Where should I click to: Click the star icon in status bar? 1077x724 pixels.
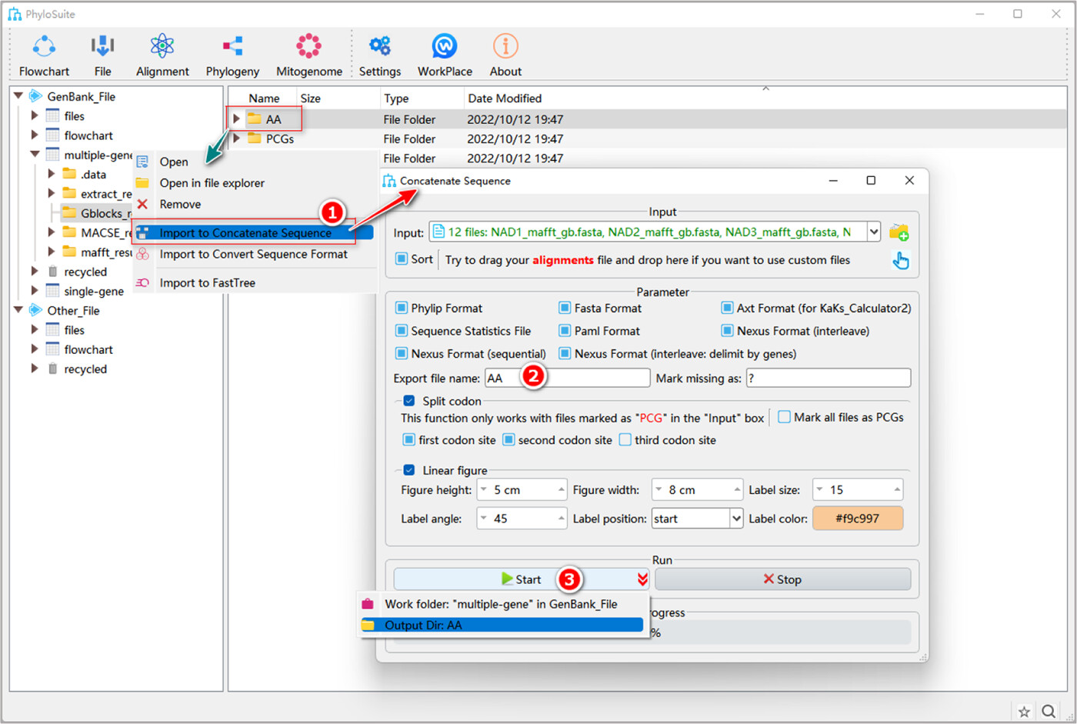point(1024,712)
